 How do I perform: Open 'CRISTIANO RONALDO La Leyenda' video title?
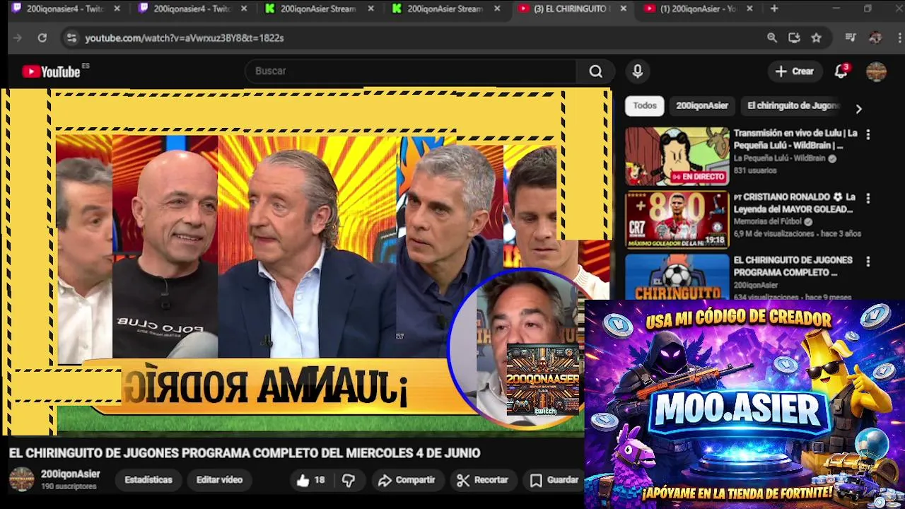pos(795,203)
